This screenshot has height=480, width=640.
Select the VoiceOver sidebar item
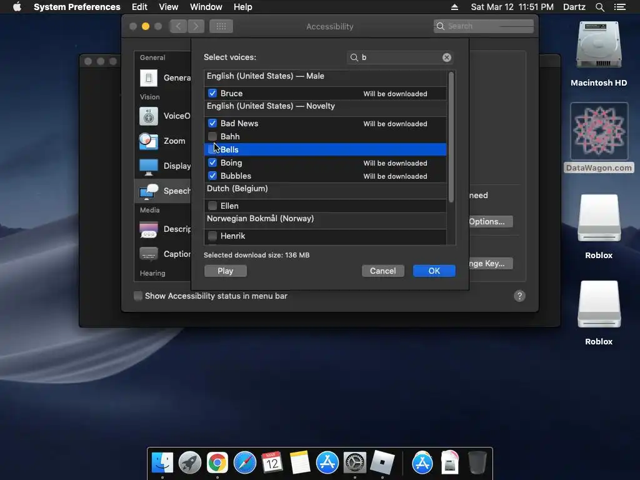click(163, 116)
